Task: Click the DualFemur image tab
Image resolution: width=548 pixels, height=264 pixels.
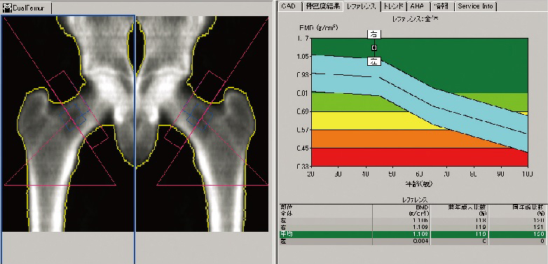Action: (27, 8)
